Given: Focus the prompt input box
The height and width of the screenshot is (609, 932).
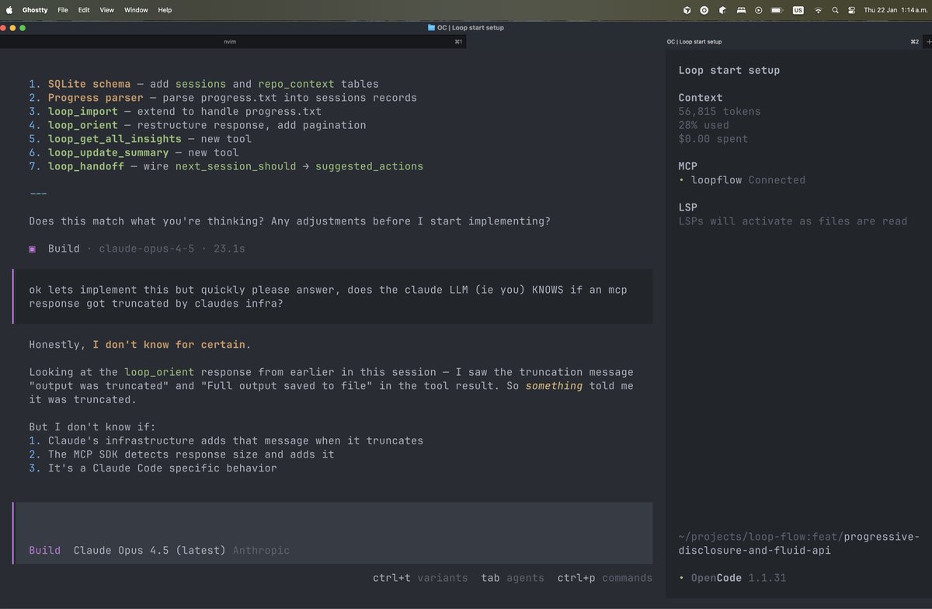Looking at the screenshot, I should point(332,533).
